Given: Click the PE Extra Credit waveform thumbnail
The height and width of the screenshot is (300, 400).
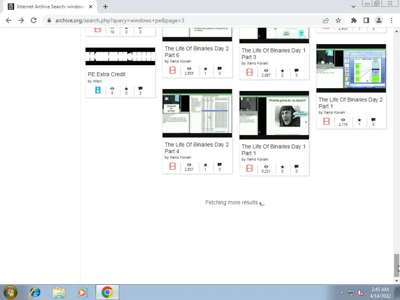Looking at the screenshot, I should (x=120, y=56).
